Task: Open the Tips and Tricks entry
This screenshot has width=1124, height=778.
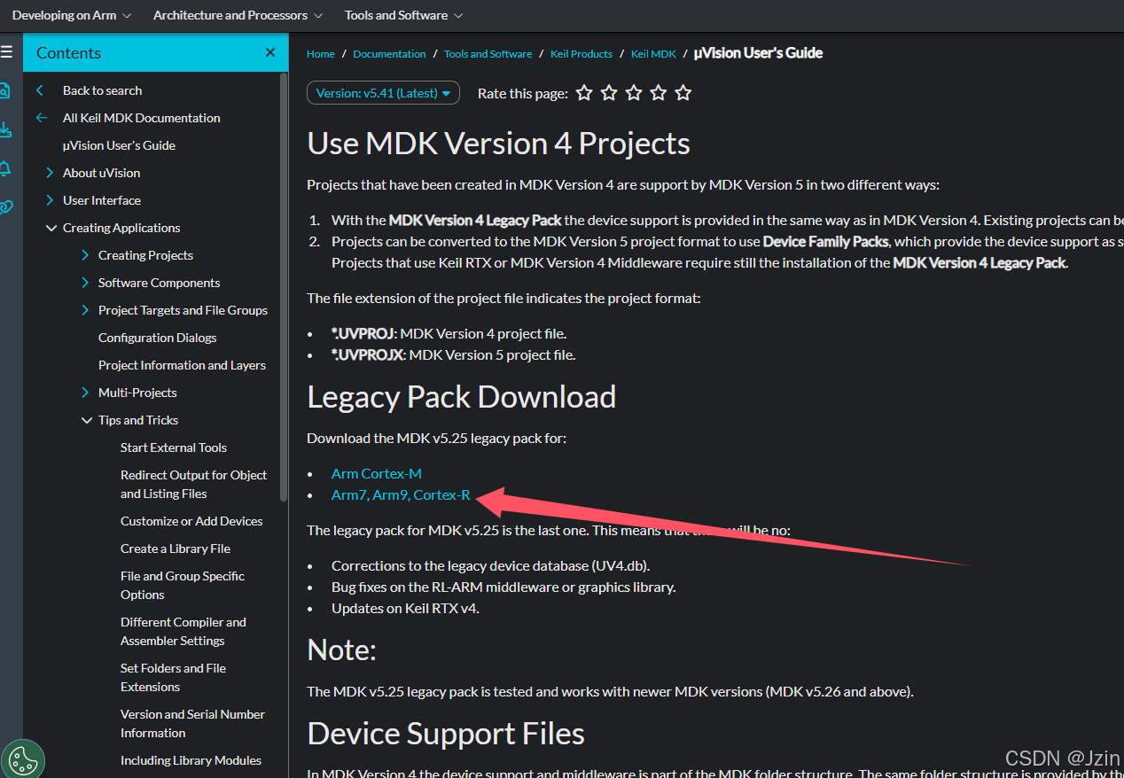Action: click(138, 420)
